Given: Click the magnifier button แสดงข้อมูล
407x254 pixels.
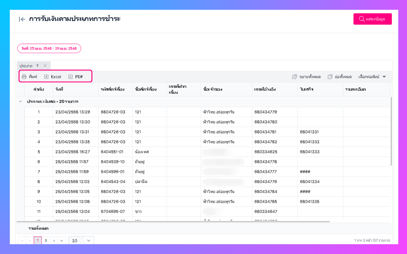Looking at the screenshot, I should pos(372,19).
